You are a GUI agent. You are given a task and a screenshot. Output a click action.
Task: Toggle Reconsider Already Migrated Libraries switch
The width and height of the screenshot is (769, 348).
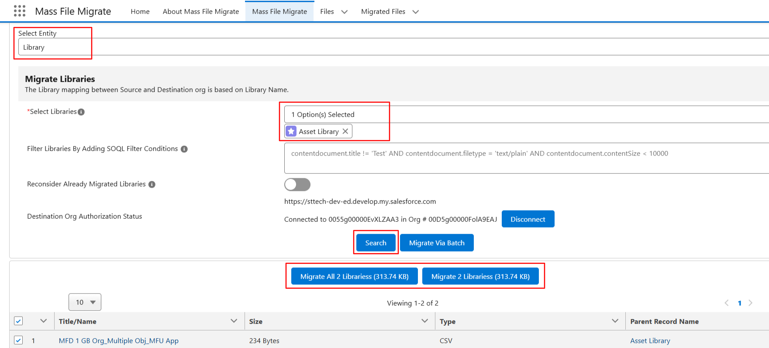click(297, 185)
